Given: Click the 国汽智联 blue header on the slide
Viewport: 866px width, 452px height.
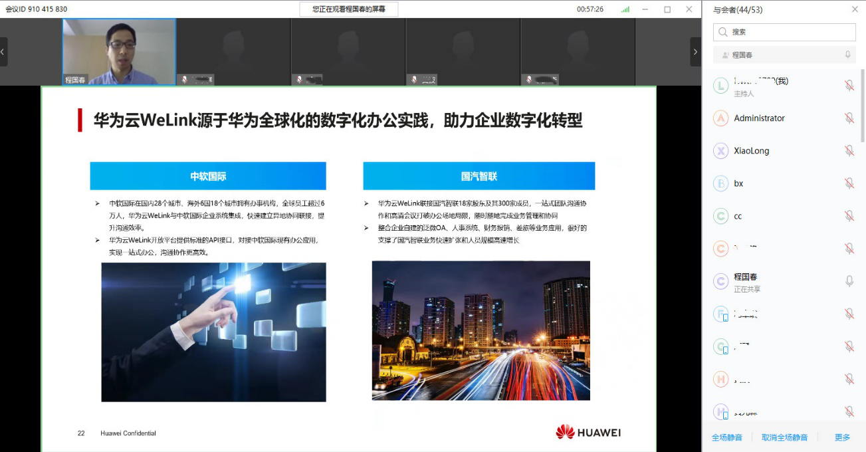Looking at the screenshot, I should coord(479,176).
